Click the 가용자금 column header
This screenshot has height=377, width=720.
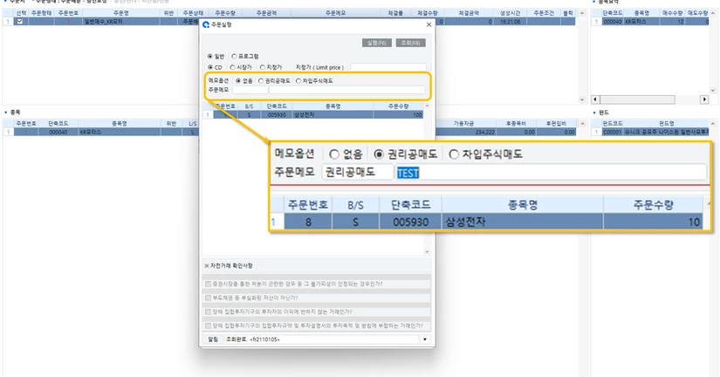pos(463,124)
